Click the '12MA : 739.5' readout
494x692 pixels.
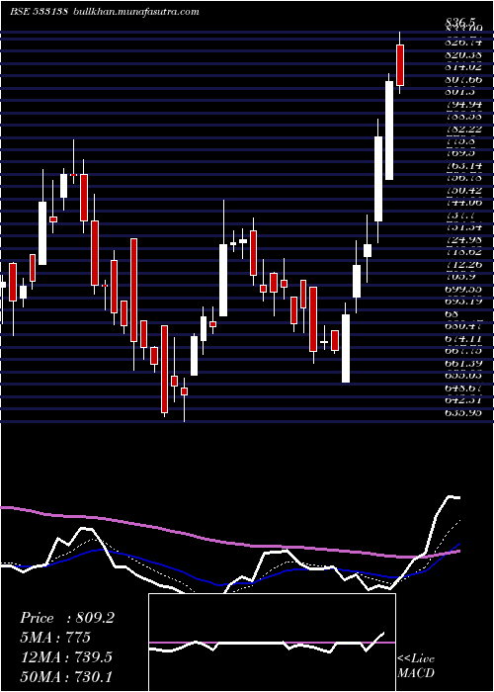(67, 656)
